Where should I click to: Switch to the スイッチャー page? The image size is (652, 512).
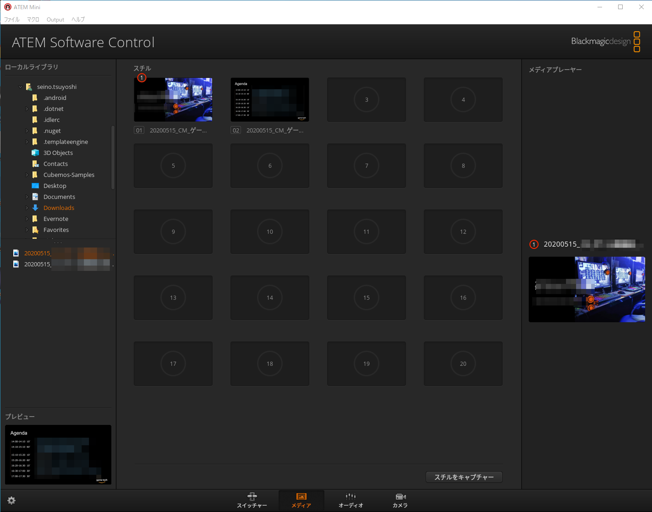pyautogui.click(x=252, y=501)
